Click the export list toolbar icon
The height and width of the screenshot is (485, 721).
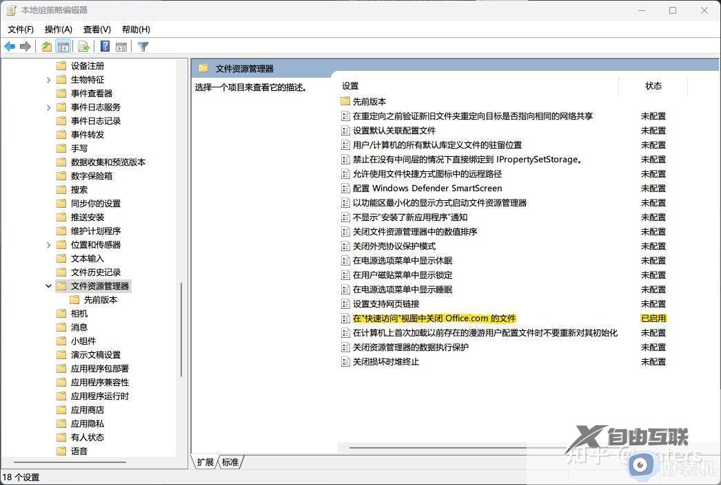84,46
